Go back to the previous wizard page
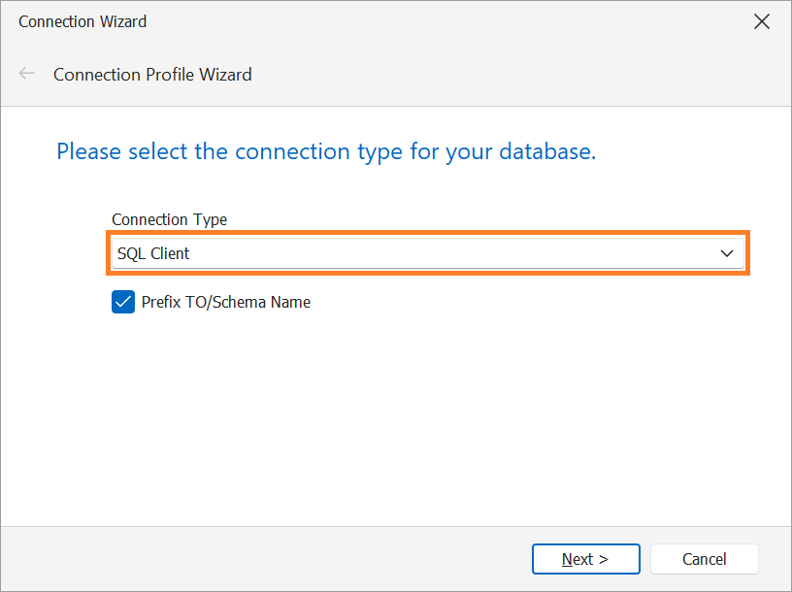Image resolution: width=792 pixels, height=592 pixels. click(x=27, y=74)
